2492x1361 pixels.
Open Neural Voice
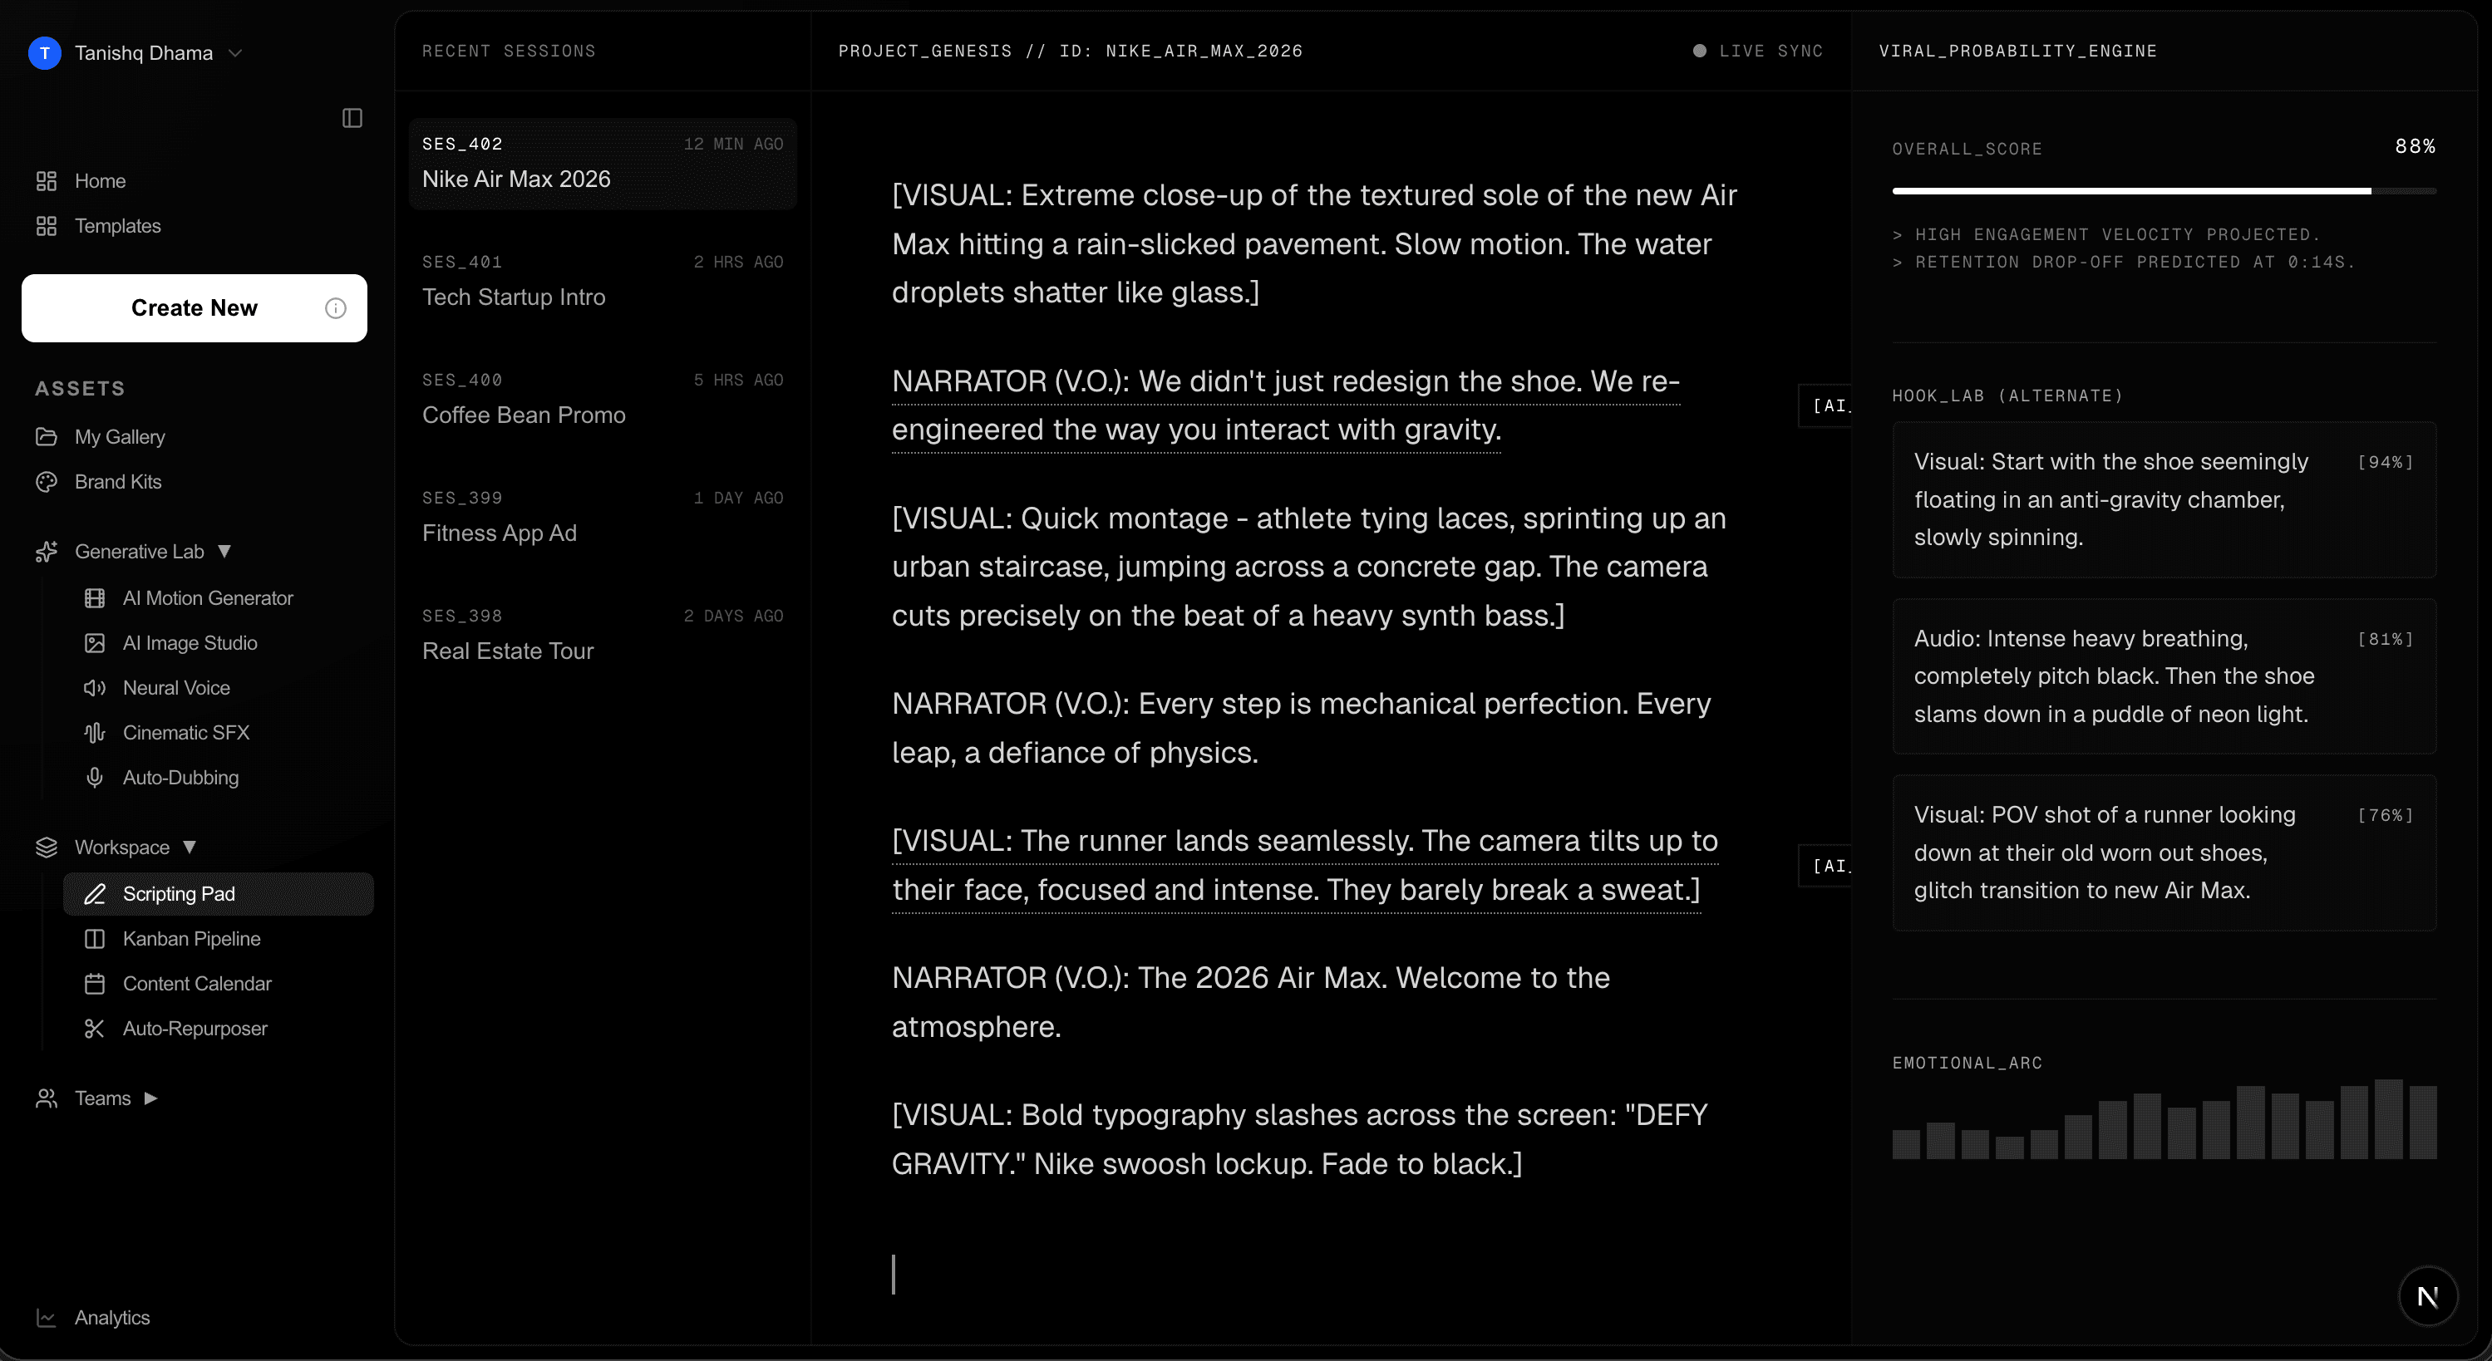(176, 688)
